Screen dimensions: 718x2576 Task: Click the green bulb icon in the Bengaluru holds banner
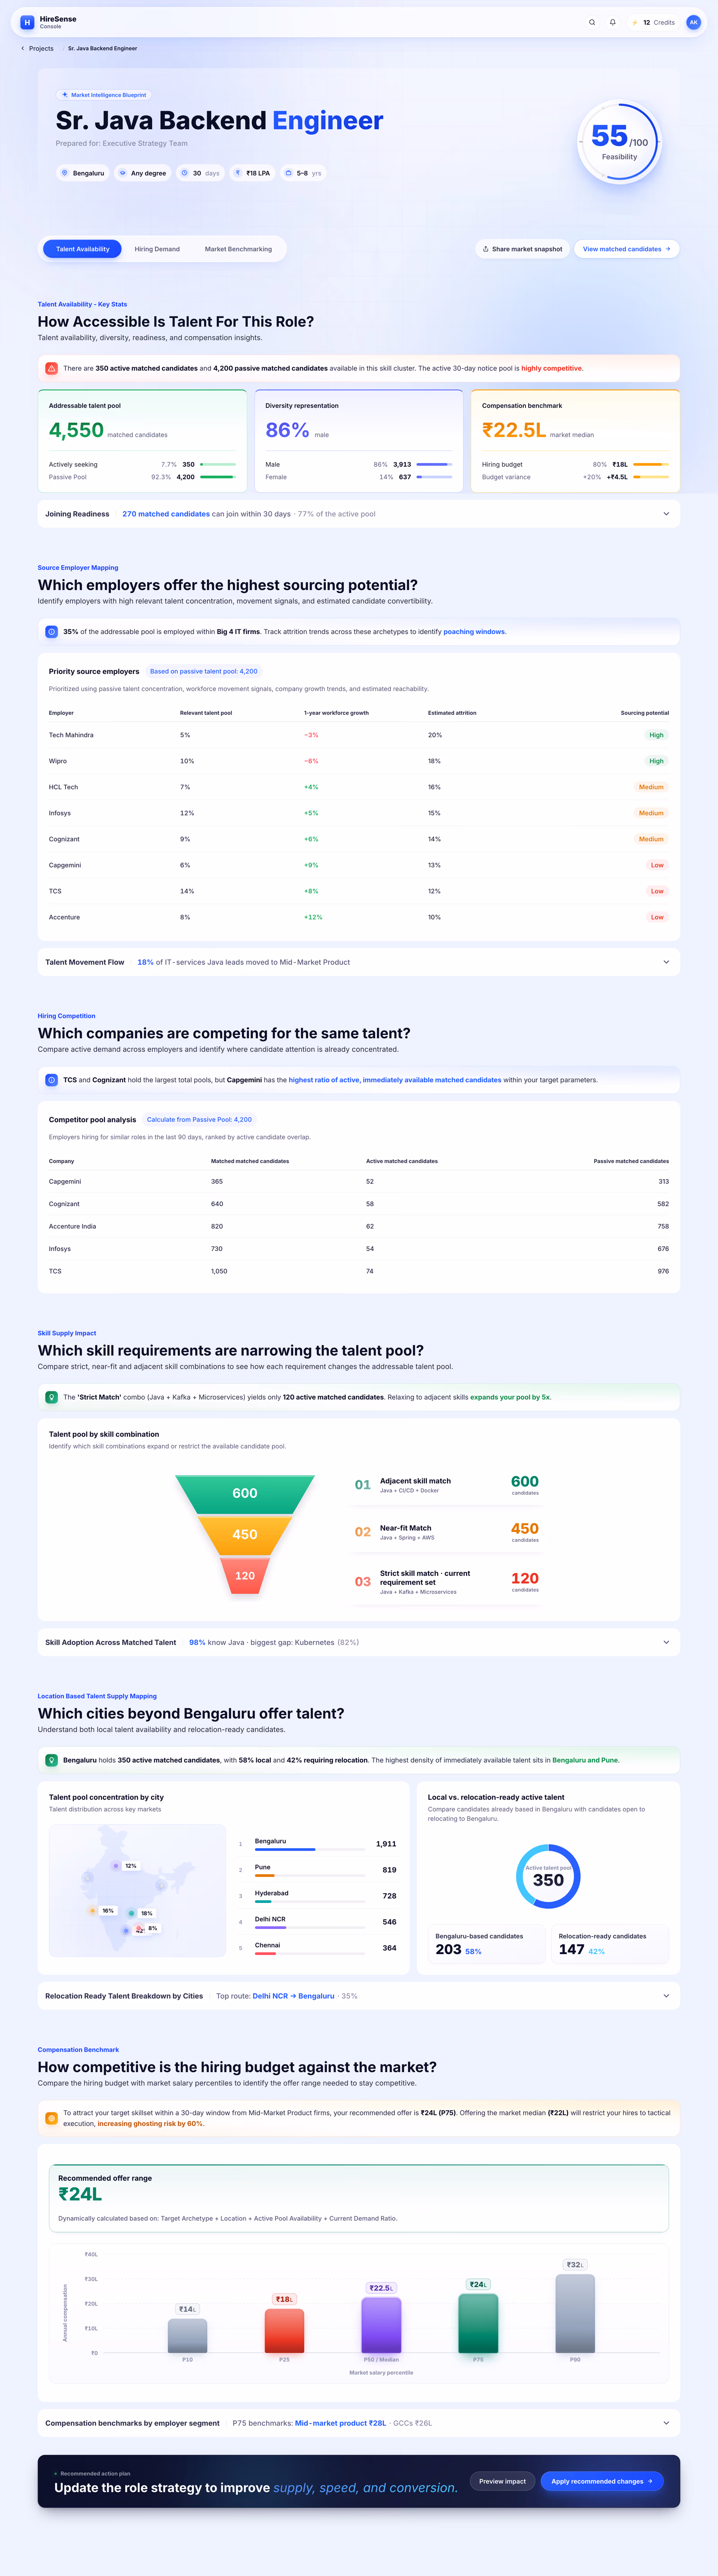(52, 1760)
